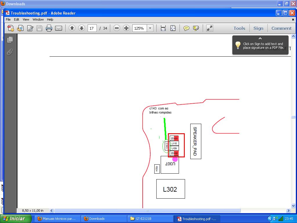This screenshot has width=297, height=223.
Task: Open the File menu
Action: [x=8, y=19]
